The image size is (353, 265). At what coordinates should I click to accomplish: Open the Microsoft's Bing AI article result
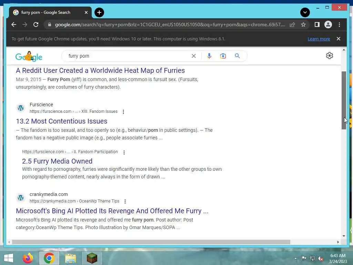pos(112,211)
